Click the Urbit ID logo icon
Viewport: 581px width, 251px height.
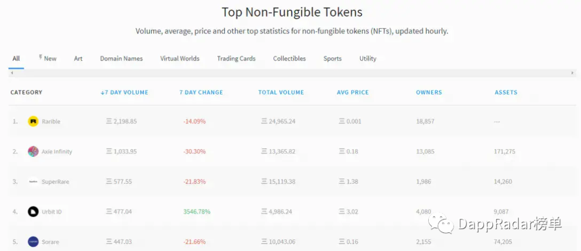[33, 212]
